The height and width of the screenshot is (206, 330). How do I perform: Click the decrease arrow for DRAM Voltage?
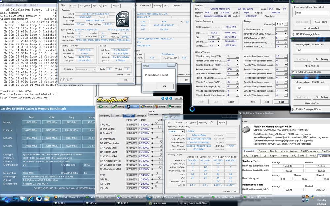click(x=152, y=139)
